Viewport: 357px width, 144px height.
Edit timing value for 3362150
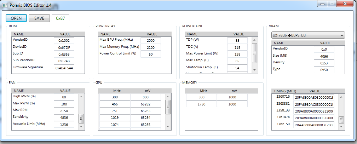tap(314, 125)
